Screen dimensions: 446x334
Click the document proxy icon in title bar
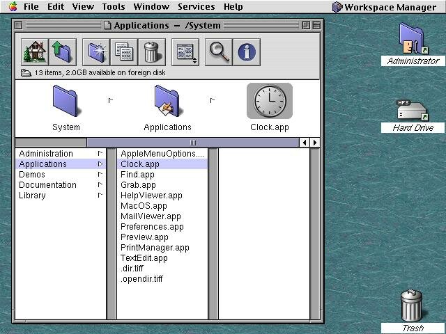pyautogui.click(x=107, y=26)
